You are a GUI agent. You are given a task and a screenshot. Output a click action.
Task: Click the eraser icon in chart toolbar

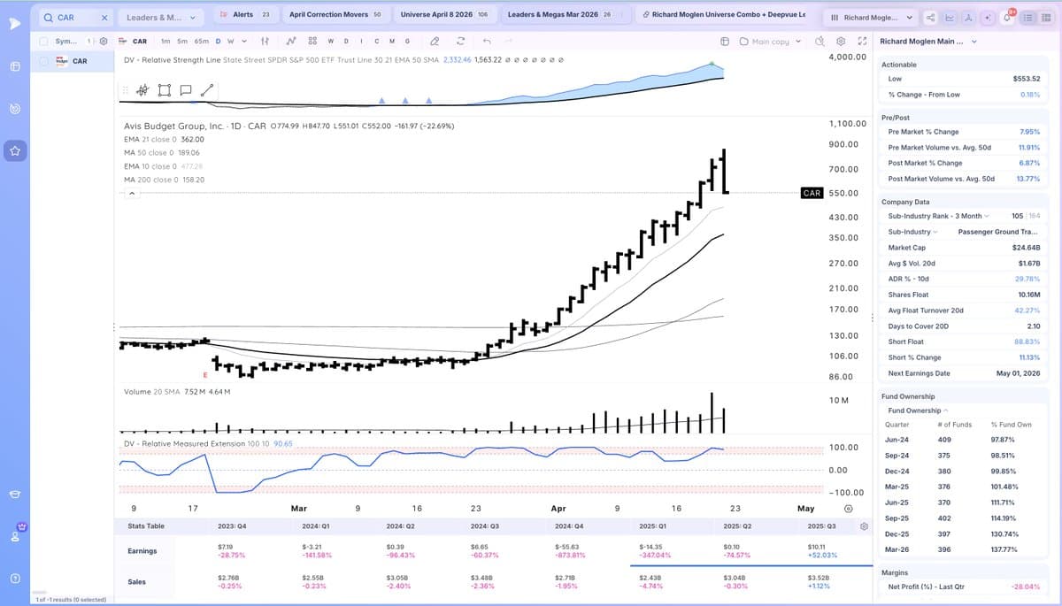click(434, 41)
